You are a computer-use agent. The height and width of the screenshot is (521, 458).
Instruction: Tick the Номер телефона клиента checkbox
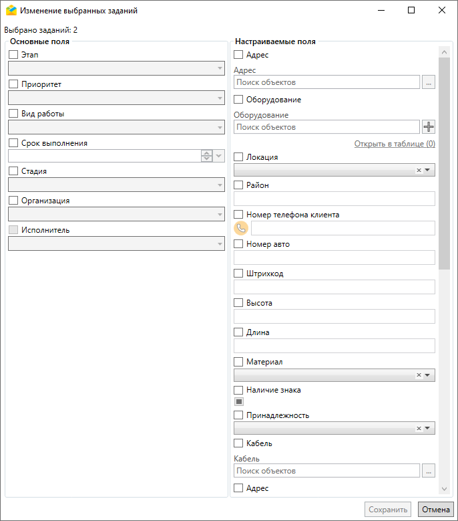click(238, 215)
